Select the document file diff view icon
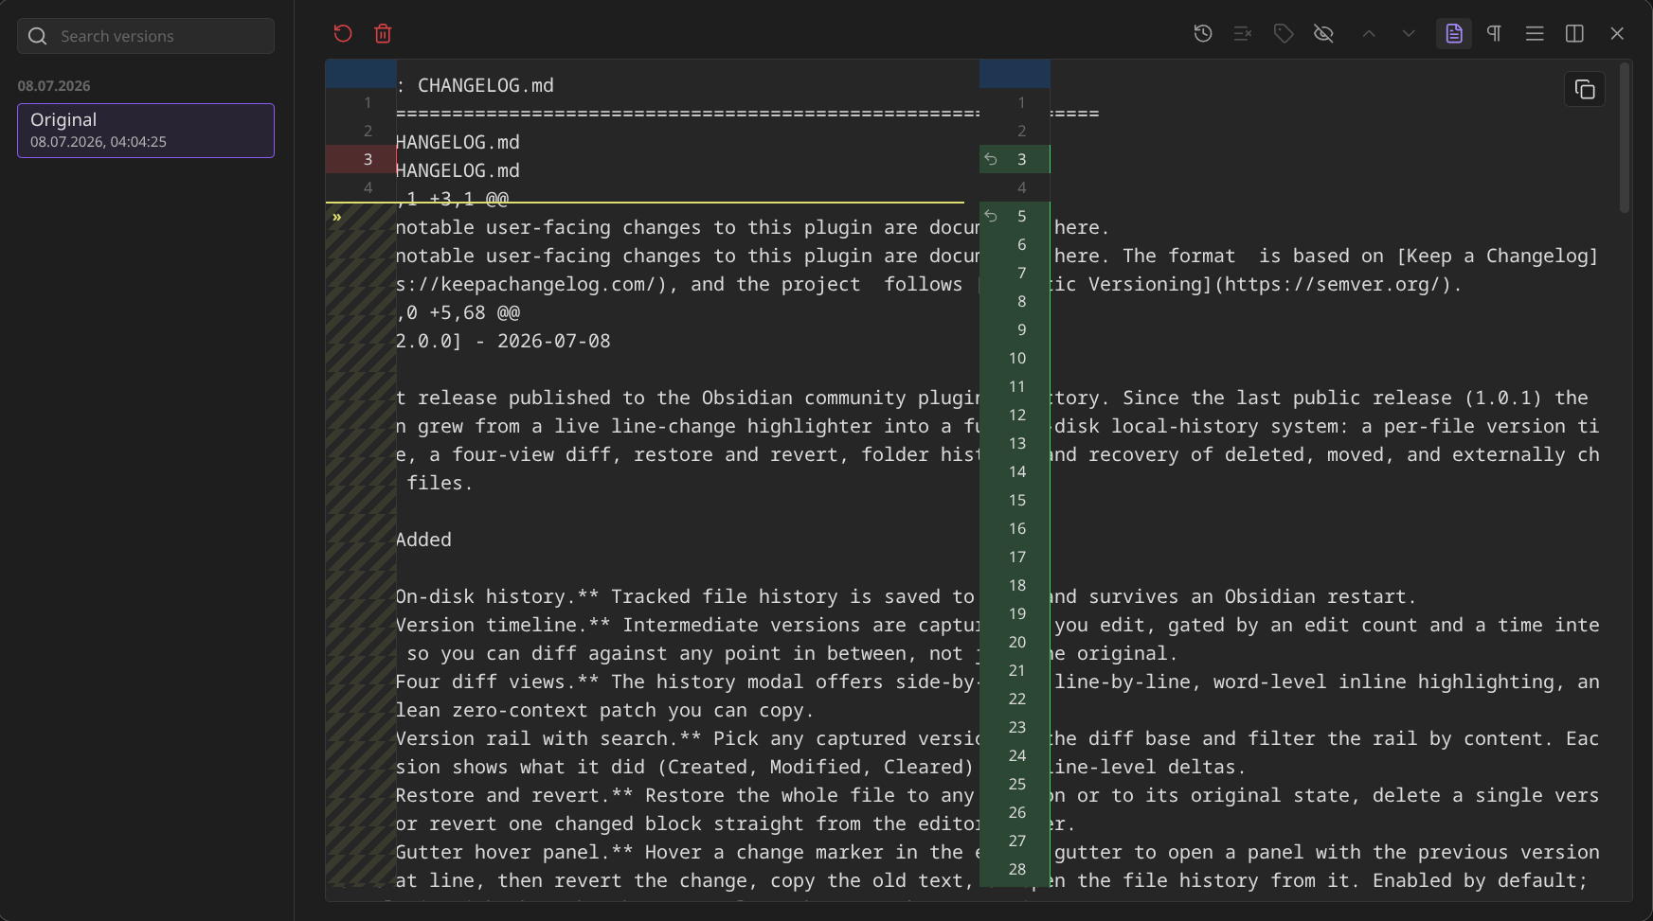The height and width of the screenshot is (921, 1653). 1454,34
